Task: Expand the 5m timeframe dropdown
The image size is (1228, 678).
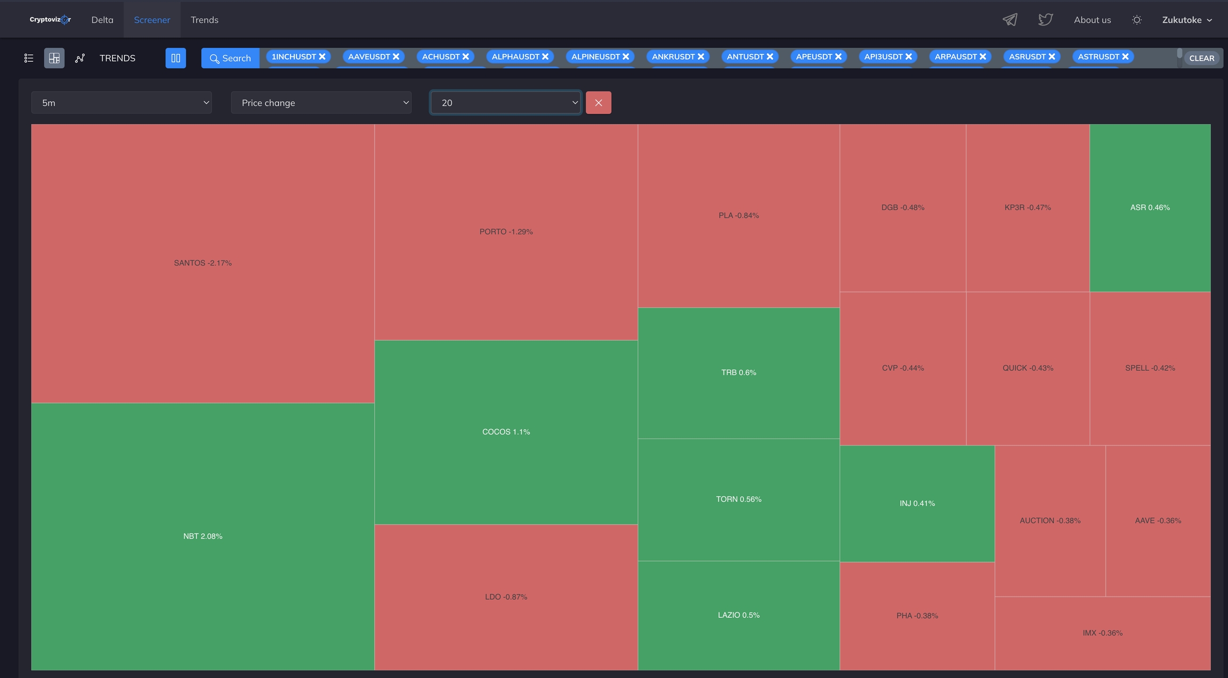Action: (x=122, y=103)
